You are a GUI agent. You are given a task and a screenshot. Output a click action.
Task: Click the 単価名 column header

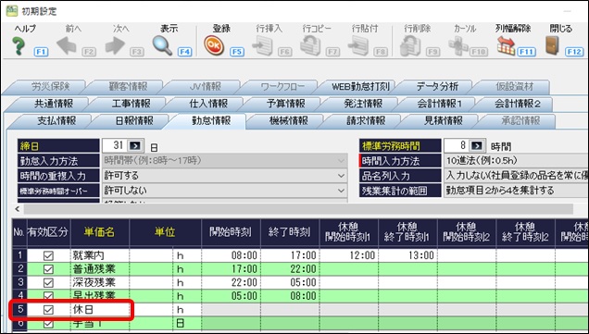coord(99,232)
